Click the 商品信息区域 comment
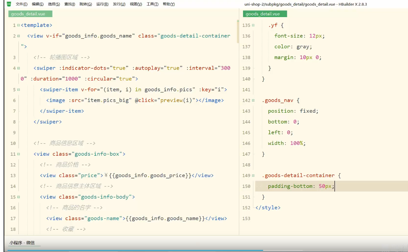 (65, 143)
